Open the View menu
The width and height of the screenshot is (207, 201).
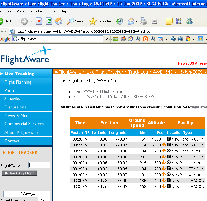(x=20, y=11)
